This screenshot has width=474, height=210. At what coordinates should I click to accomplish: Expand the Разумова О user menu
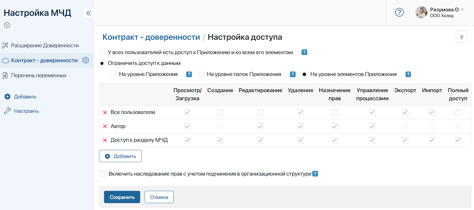[x=462, y=10]
